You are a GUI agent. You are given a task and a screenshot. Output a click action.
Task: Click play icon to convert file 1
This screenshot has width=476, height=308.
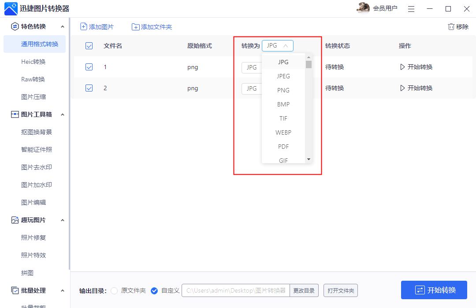[402, 67]
